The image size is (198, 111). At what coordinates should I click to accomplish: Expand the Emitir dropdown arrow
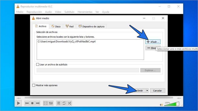coord(147,91)
